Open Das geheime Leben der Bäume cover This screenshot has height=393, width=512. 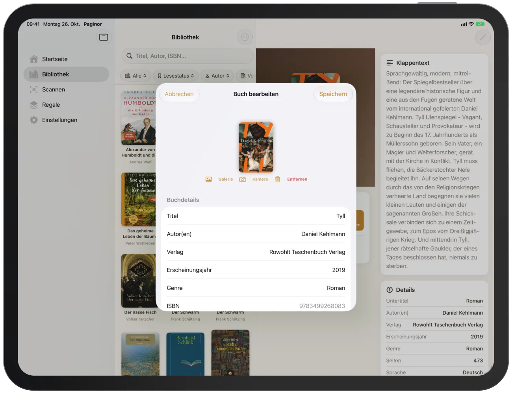[x=139, y=200]
